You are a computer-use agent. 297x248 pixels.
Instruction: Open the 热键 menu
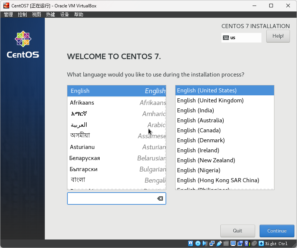click(x=50, y=14)
